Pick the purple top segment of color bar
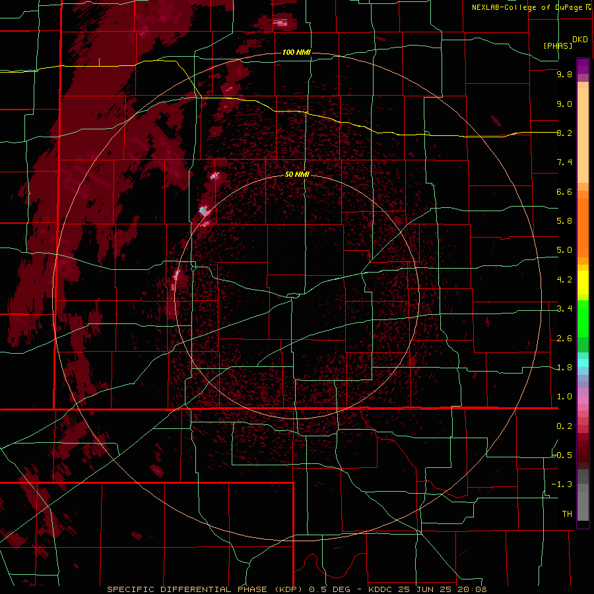The width and height of the screenshot is (594, 594). click(x=583, y=66)
